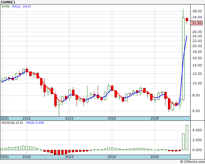Click 2021 on the price chart timeline
Viewport: 205px width, 164px height.
pos(5,118)
